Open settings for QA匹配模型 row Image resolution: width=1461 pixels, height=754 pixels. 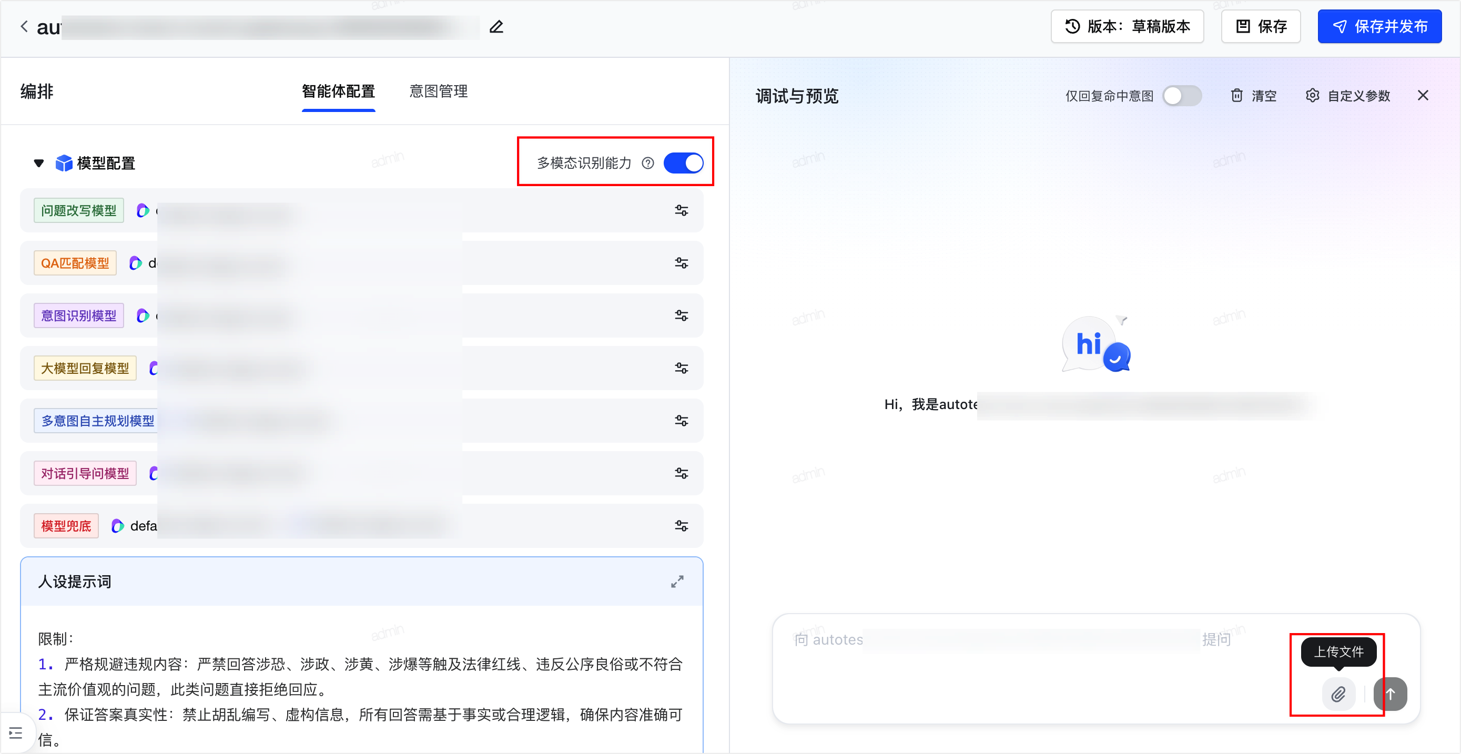tap(681, 263)
